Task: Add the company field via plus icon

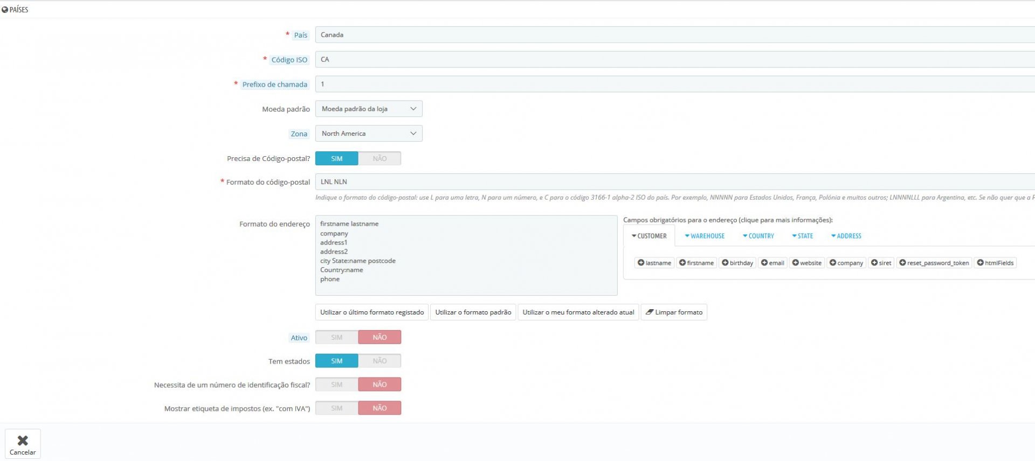Action: tap(833, 263)
